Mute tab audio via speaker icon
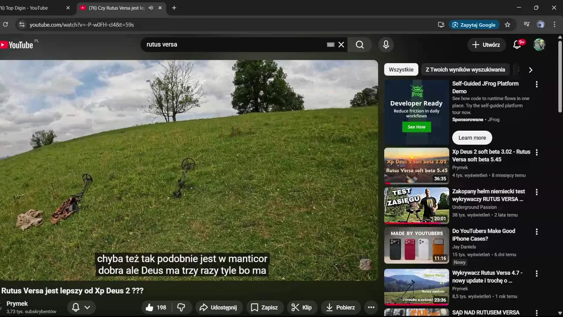The width and height of the screenshot is (563, 317). (x=151, y=8)
